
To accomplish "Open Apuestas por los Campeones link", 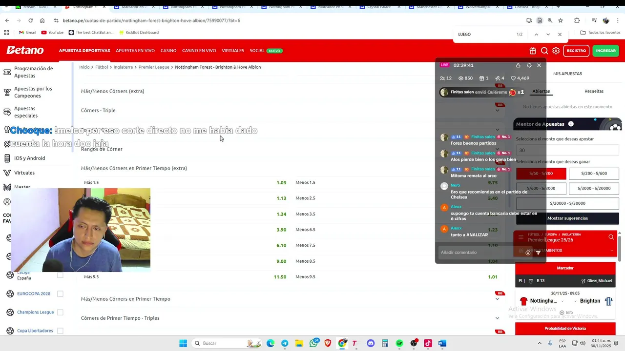I will [x=33, y=92].
